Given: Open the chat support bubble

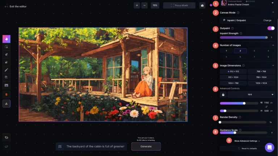Looking at the screenshot, I should (269, 147).
